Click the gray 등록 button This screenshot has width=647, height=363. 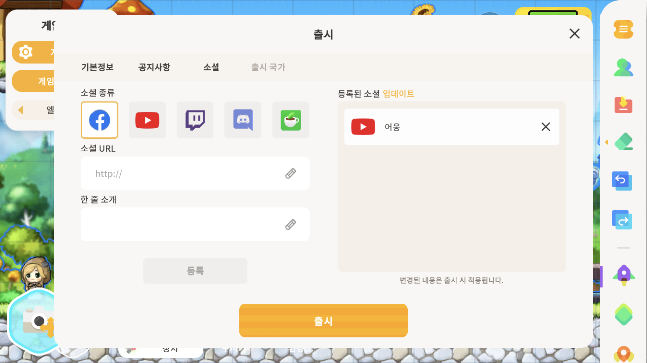(x=195, y=271)
